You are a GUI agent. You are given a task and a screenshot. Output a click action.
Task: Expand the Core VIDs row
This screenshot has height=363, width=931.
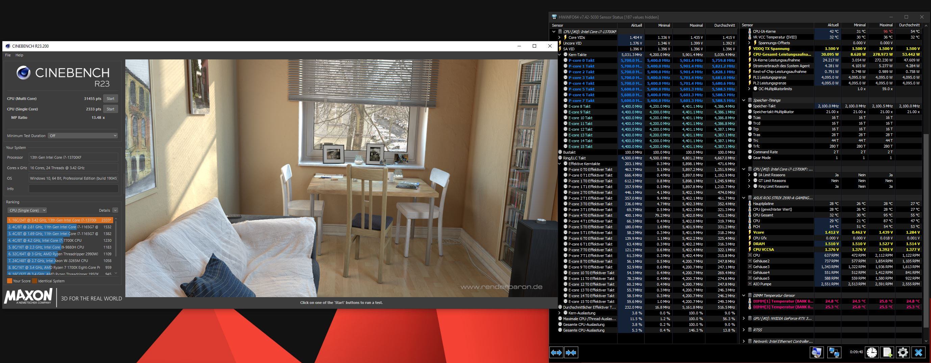click(559, 37)
